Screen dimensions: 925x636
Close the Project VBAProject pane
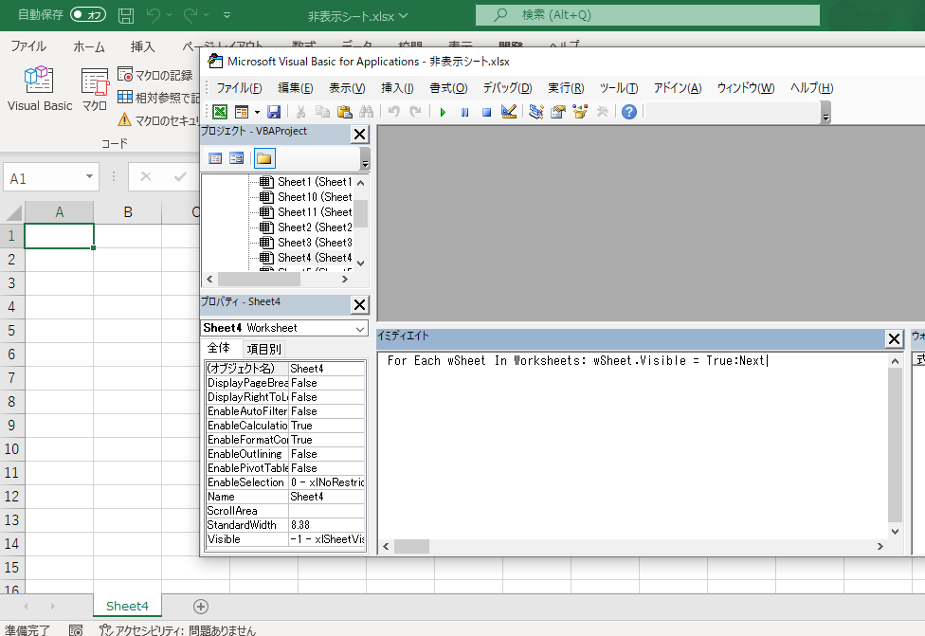pos(359,135)
